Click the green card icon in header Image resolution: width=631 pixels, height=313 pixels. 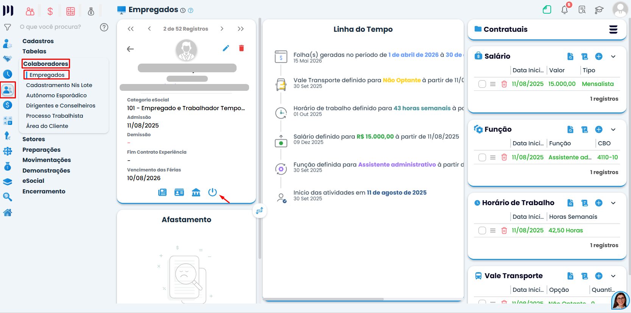pyautogui.click(x=547, y=9)
